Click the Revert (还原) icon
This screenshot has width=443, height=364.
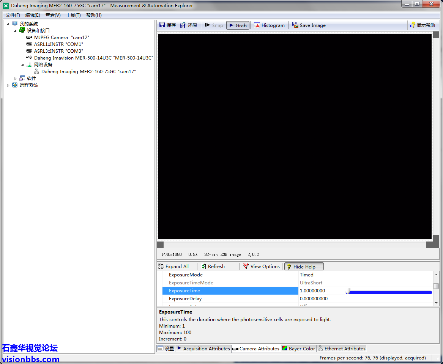click(183, 25)
